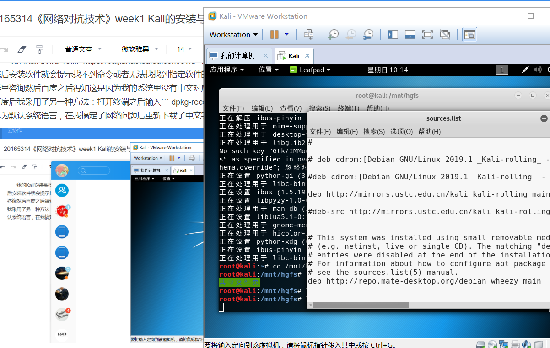Click the printer status icon
550x348 pixels.
coord(515,344)
